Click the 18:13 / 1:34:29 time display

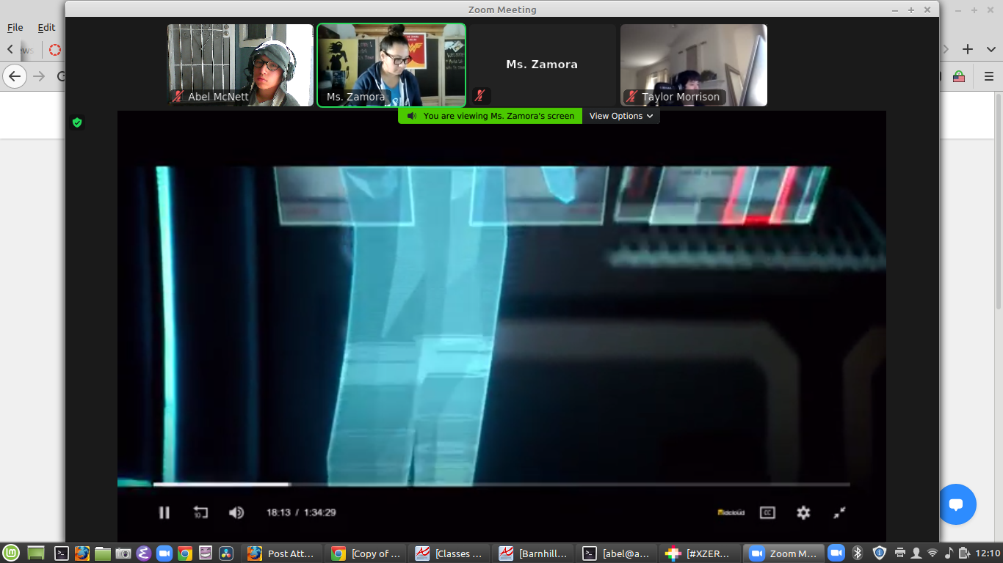tap(301, 512)
